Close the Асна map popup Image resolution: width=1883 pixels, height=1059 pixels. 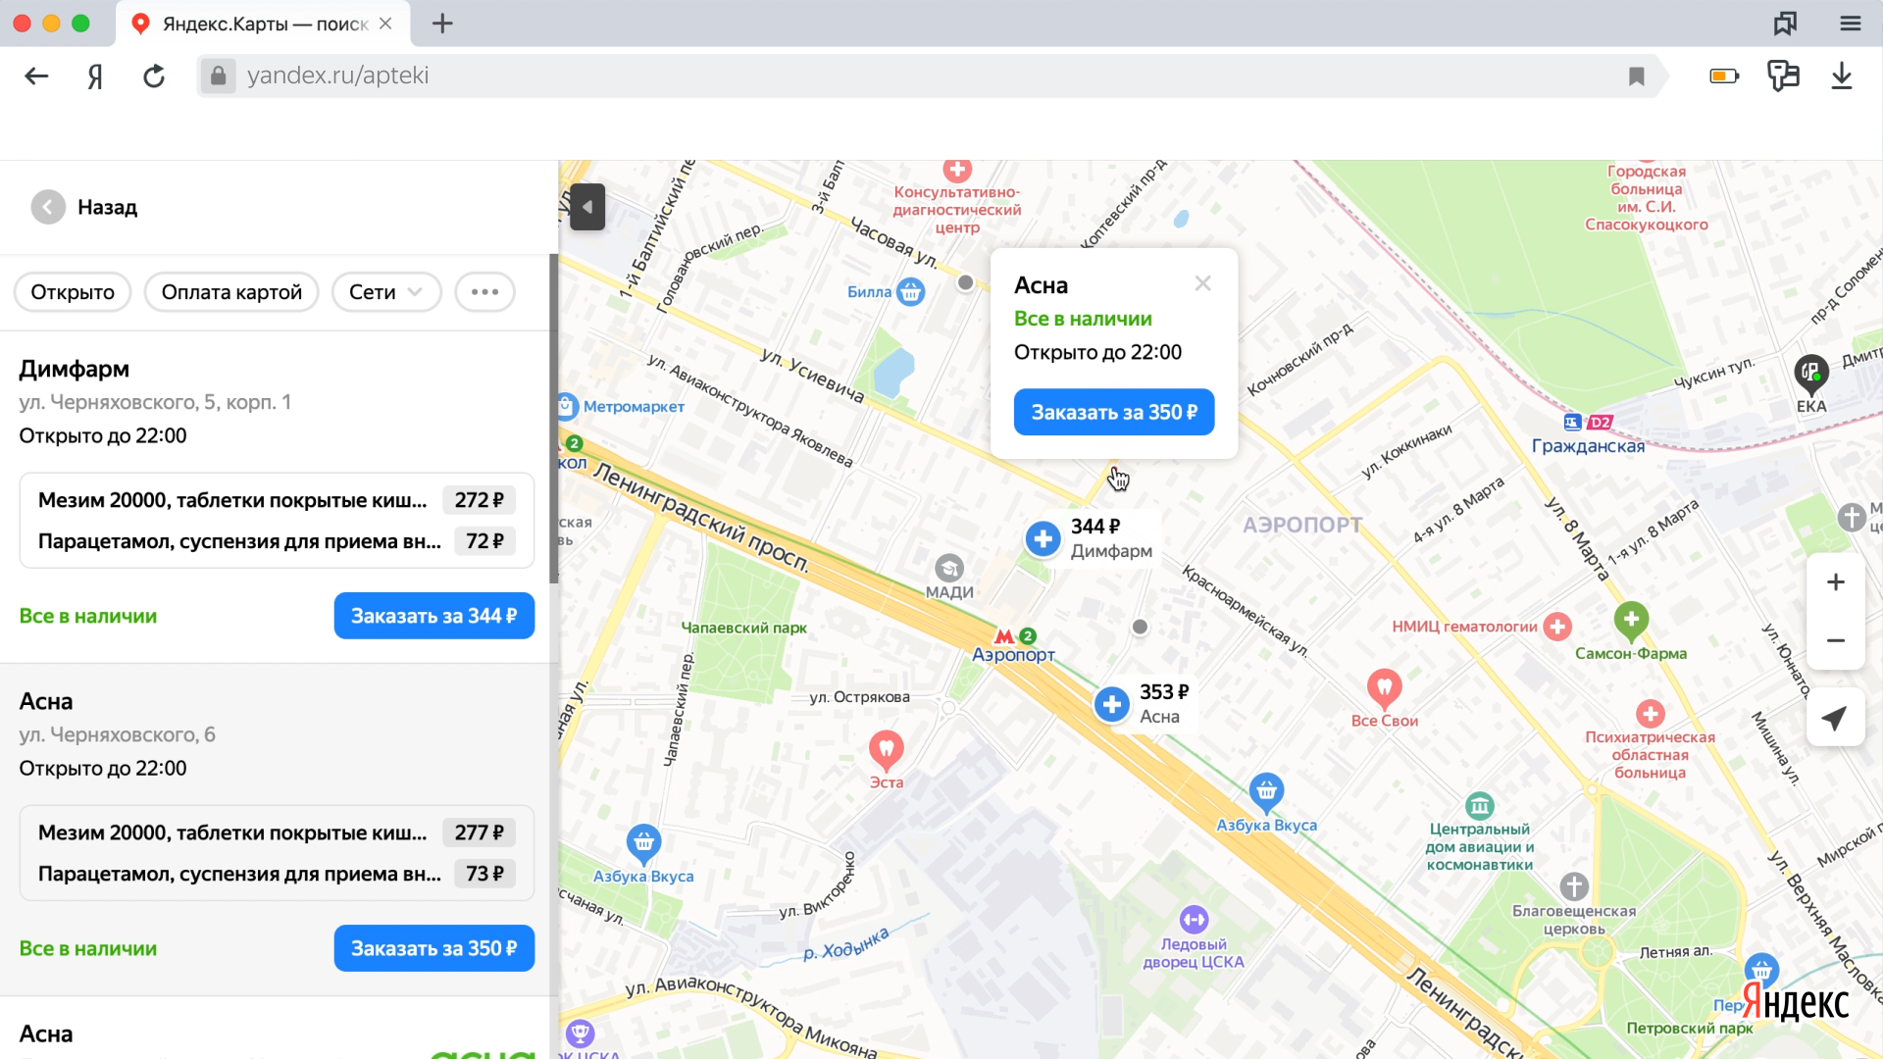[x=1202, y=283]
